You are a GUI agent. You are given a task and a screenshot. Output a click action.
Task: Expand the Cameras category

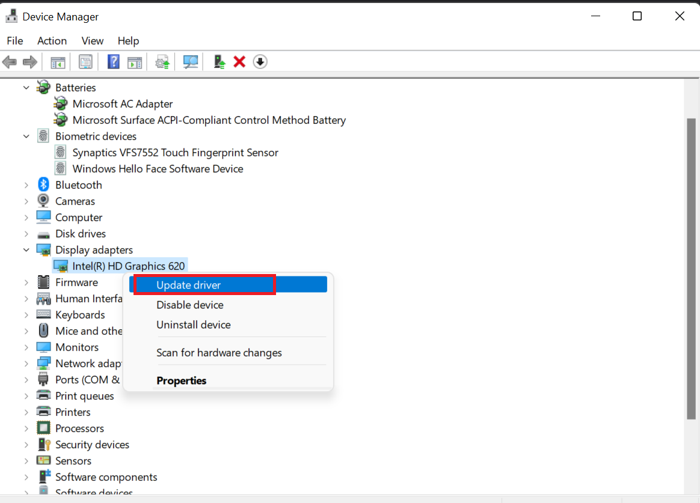(26, 201)
